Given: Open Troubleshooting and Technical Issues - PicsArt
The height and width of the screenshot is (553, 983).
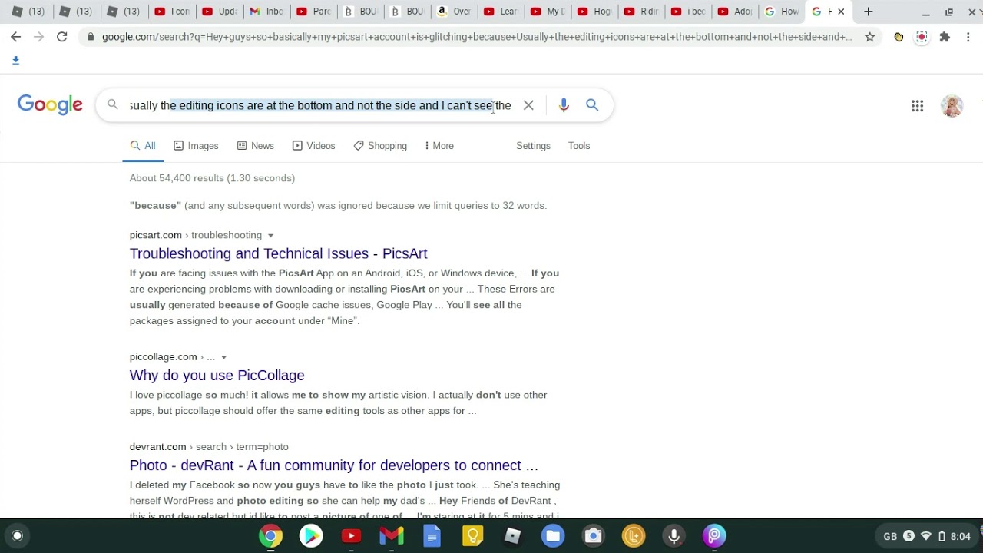Looking at the screenshot, I should 278,253.
